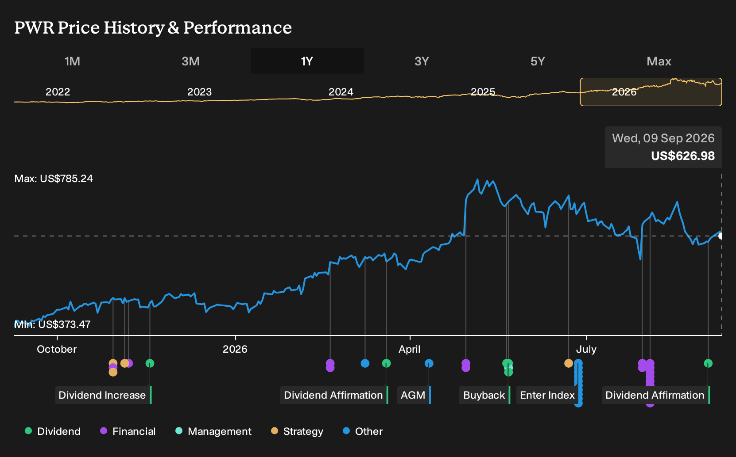Open the Dividend Affirmation label near April

(334, 395)
